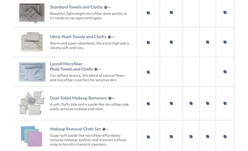Click last-column leaf mark in Lyocell Microfiber row
The width and height of the screenshot is (248, 151).
coord(225,72)
